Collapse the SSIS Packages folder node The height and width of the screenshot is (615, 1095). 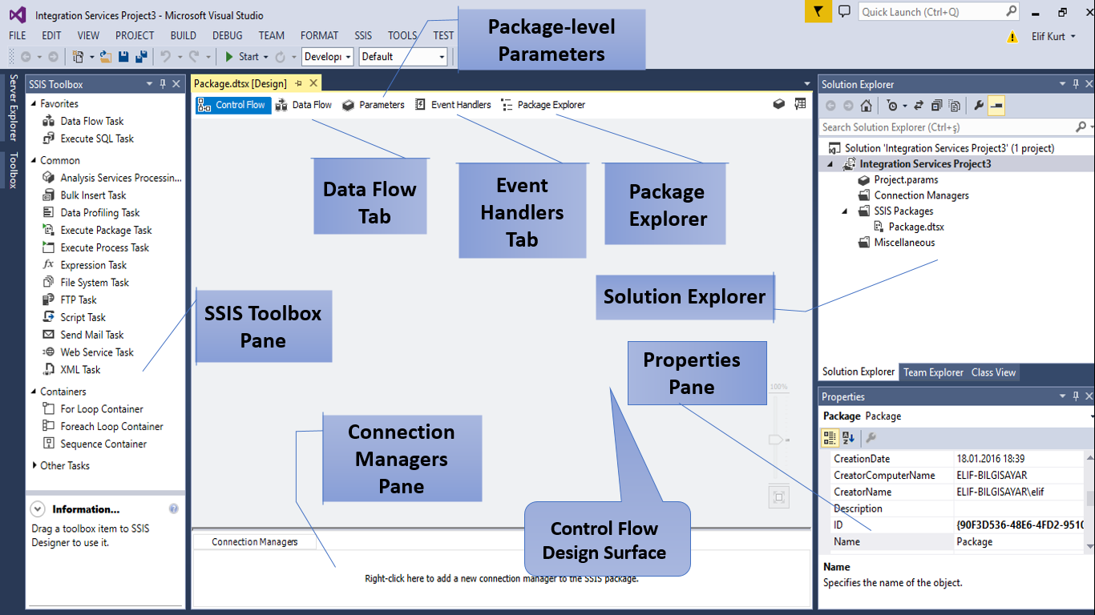(x=845, y=211)
